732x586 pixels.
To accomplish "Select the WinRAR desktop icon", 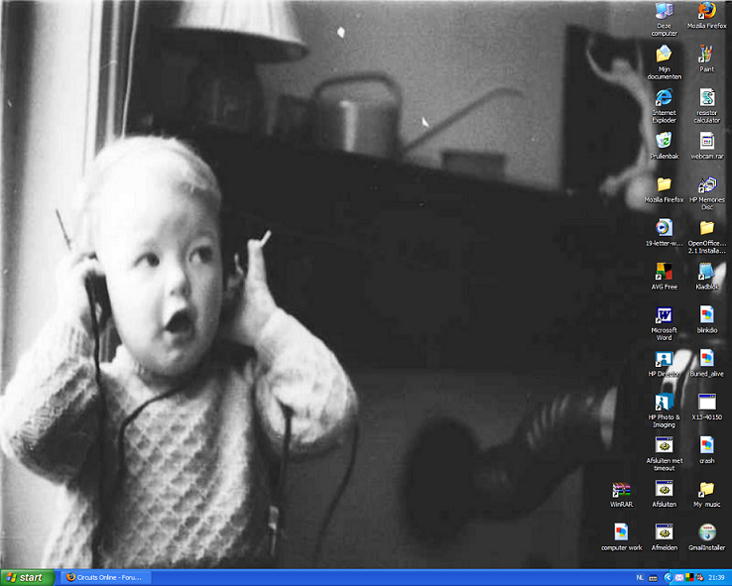I will coord(621,490).
